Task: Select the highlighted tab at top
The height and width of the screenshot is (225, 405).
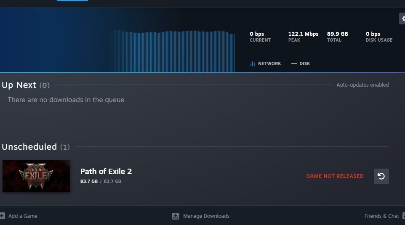Action: pyautogui.click(x=72, y=0)
